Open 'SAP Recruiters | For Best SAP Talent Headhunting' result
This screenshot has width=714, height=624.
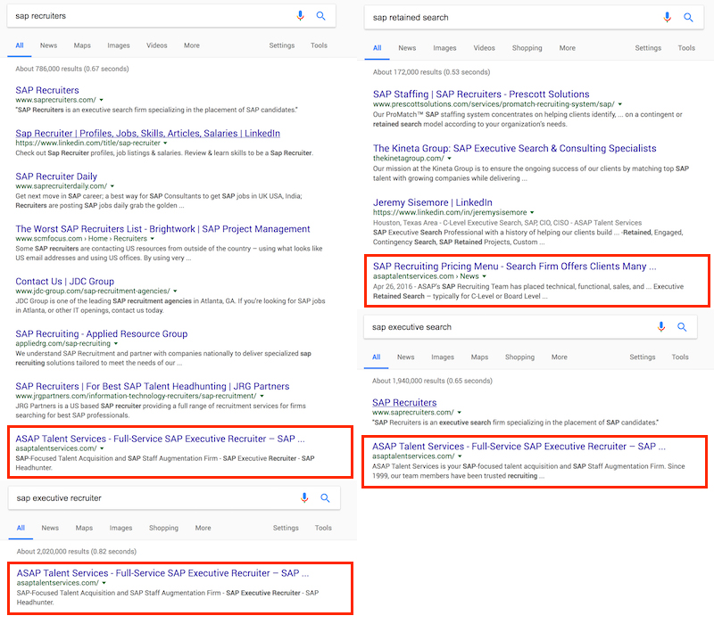click(x=152, y=386)
